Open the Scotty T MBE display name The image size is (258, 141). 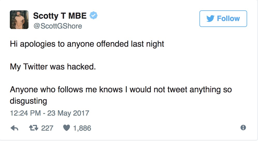60,16
